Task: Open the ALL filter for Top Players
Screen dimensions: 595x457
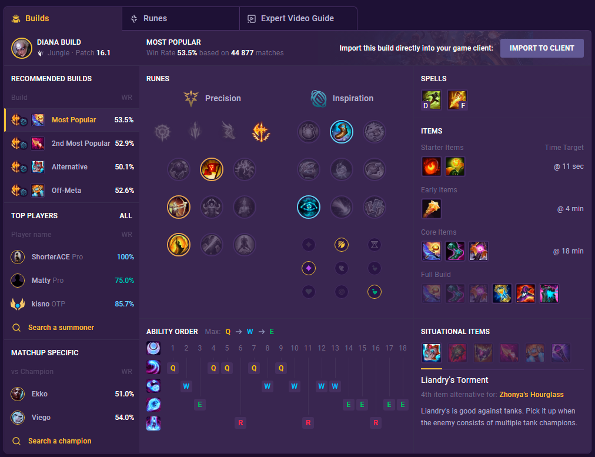Action: tap(126, 216)
